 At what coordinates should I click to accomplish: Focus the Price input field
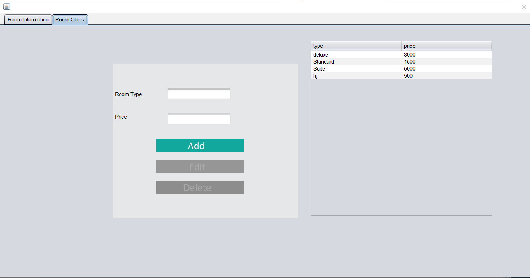pos(199,119)
